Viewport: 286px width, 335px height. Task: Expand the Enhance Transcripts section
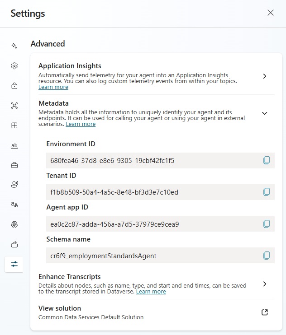pyautogui.click(x=265, y=284)
